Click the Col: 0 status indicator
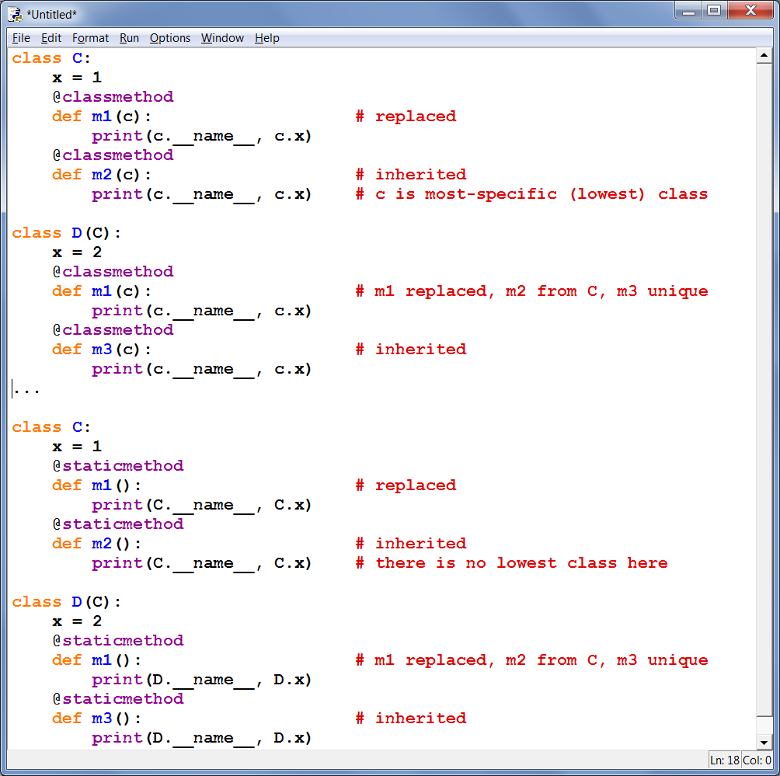 coord(757,760)
